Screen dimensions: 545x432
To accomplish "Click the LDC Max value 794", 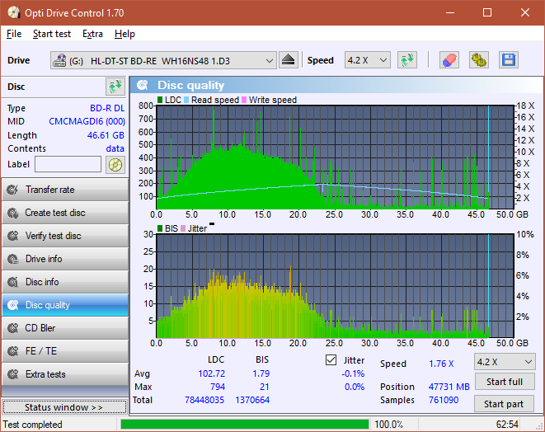I will (x=218, y=387).
